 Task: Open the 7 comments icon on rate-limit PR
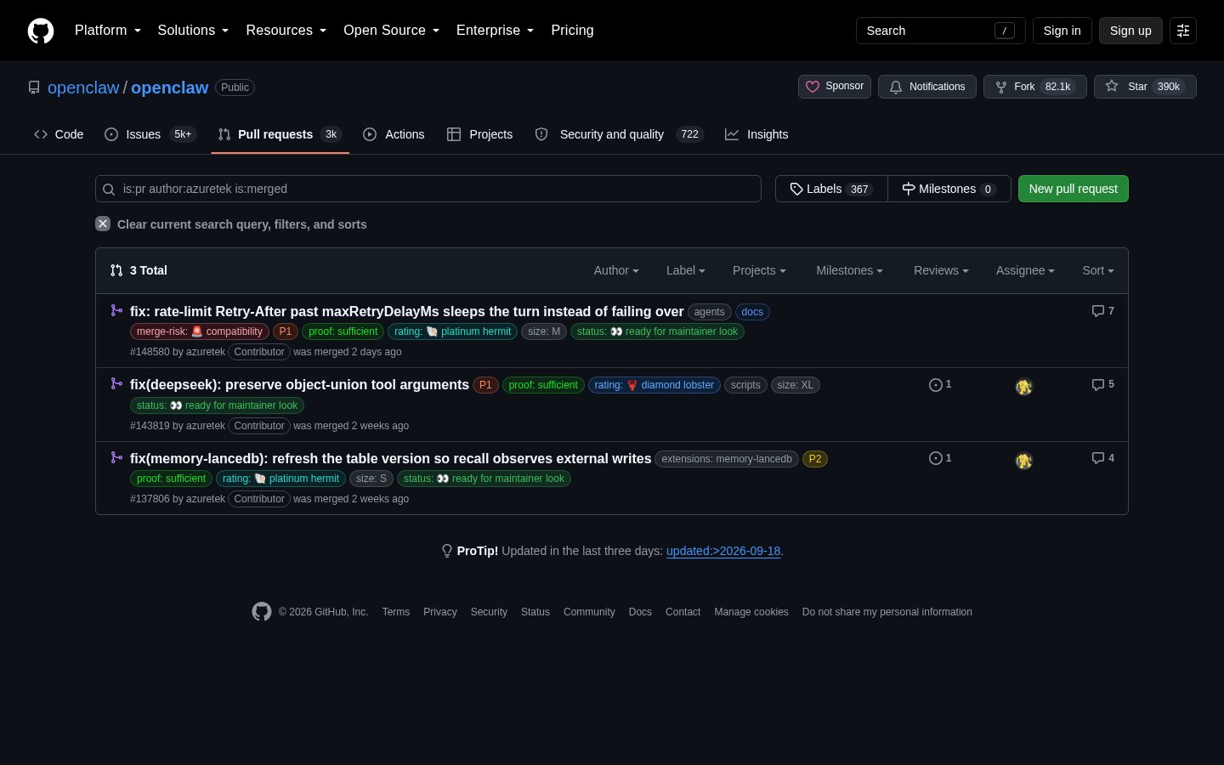pyautogui.click(x=1102, y=311)
